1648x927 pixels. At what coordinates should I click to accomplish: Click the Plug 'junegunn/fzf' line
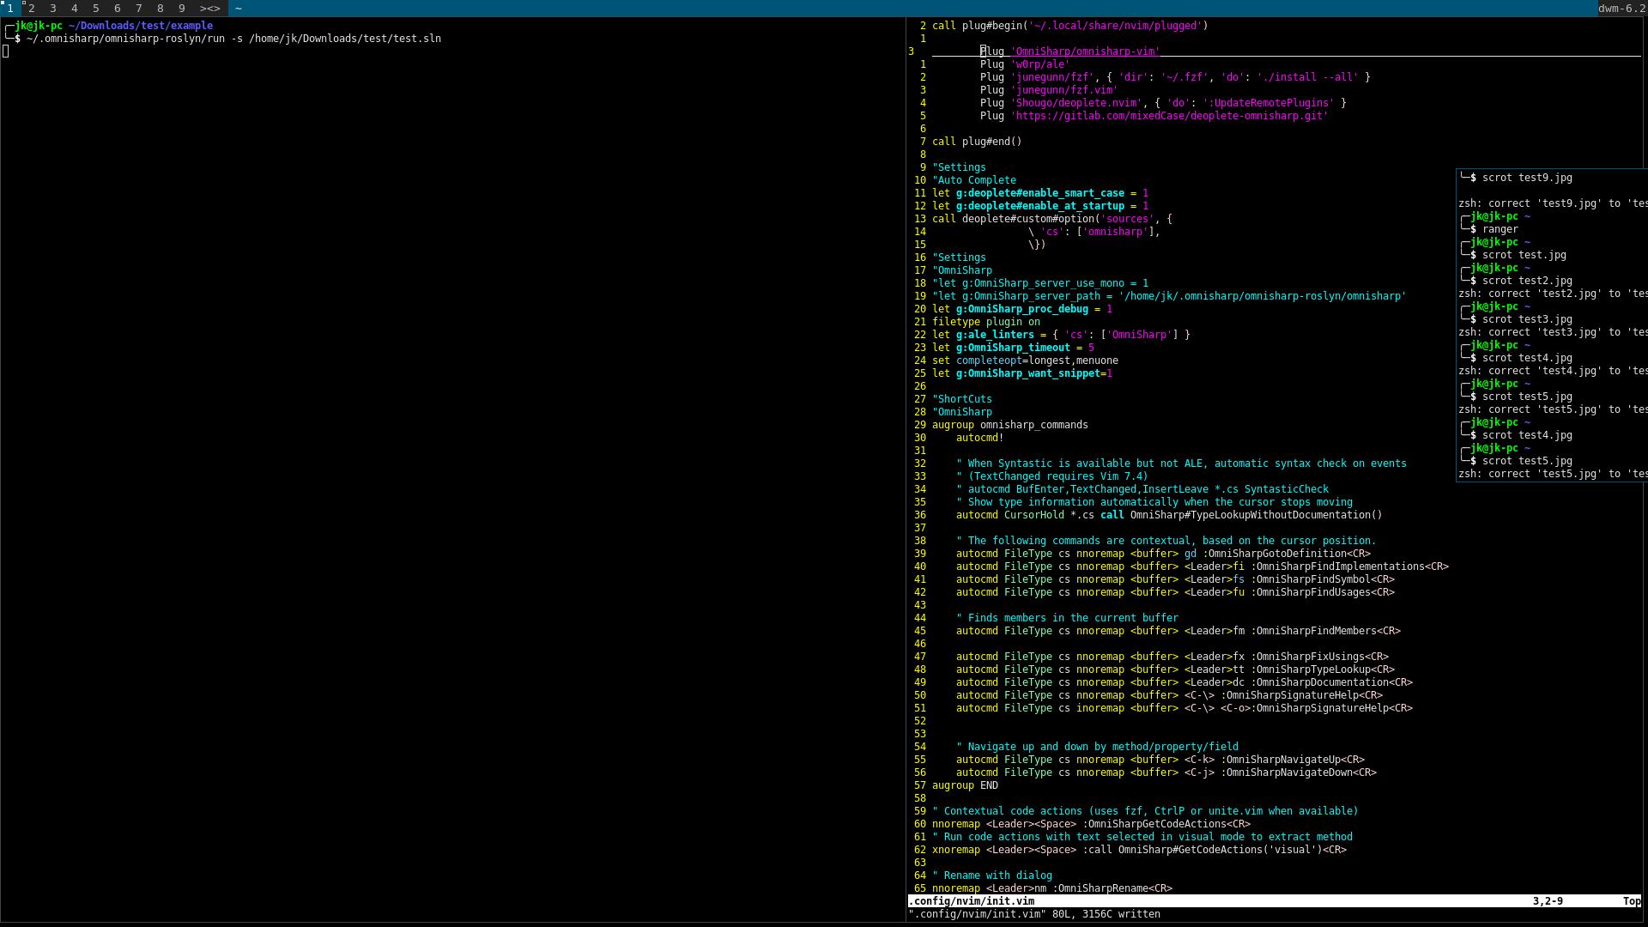pyautogui.click(x=1175, y=77)
